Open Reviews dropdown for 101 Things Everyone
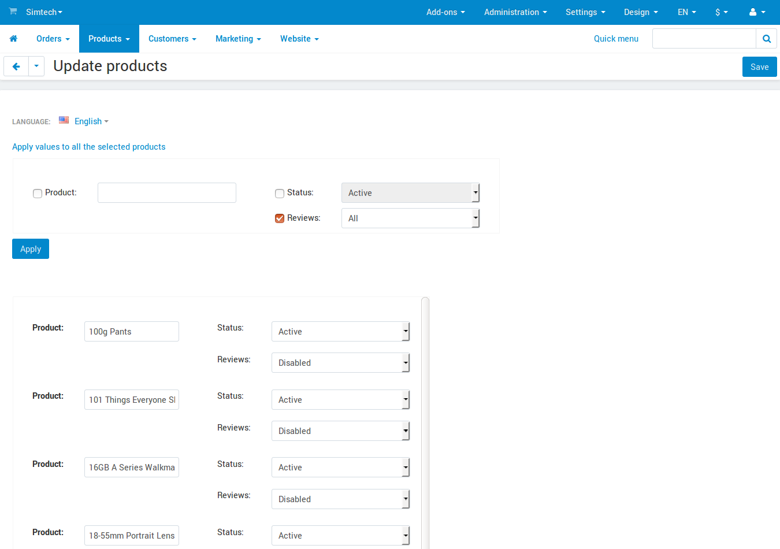 coord(340,431)
